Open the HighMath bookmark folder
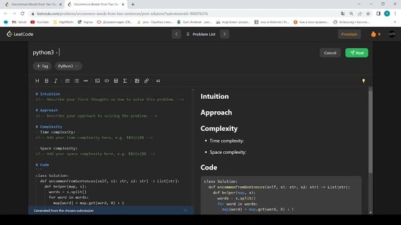Viewport: 401px width, 225px height. [63, 22]
